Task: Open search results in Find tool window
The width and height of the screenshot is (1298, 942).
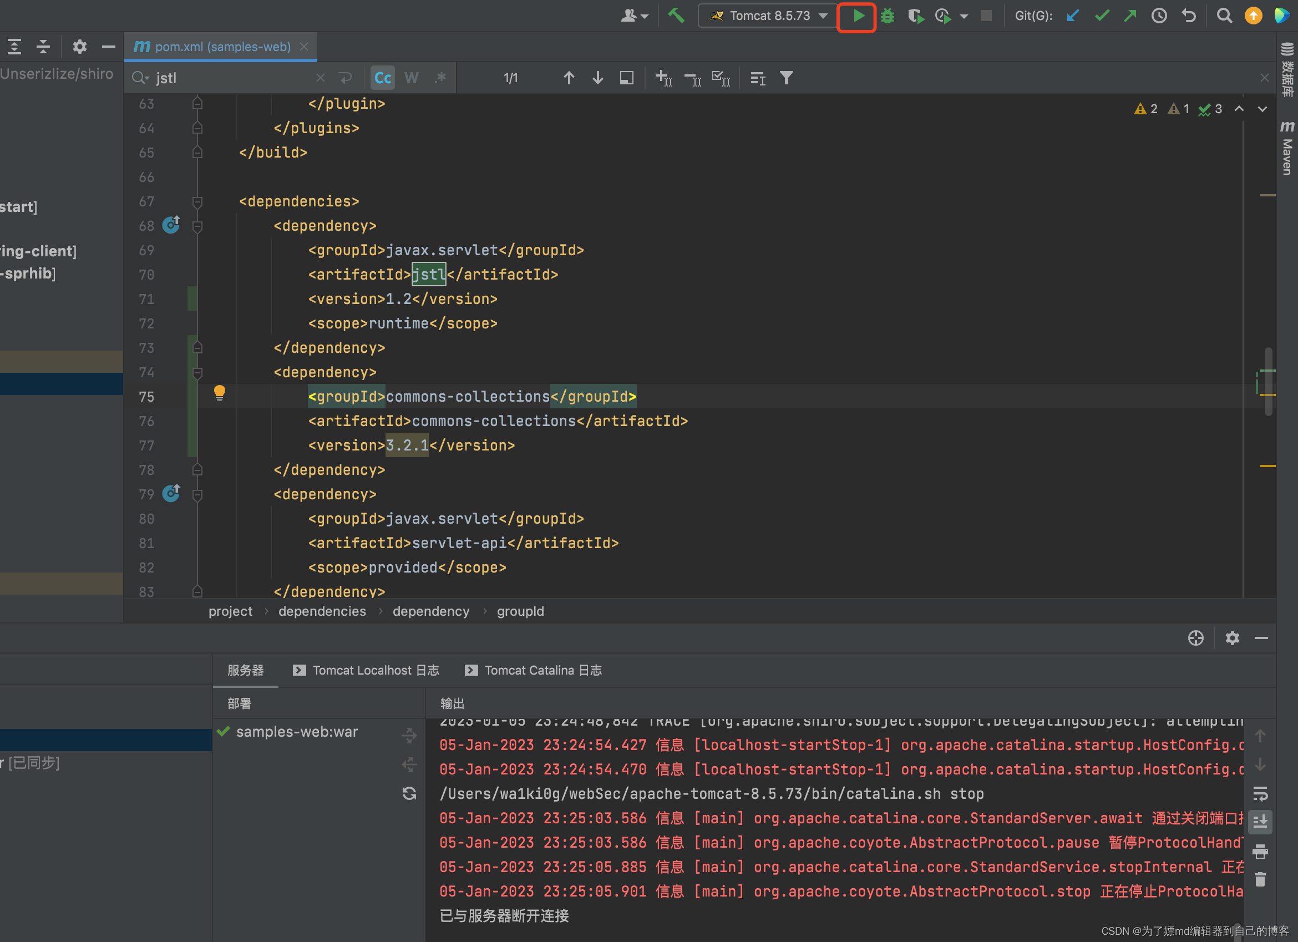Action: click(758, 78)
